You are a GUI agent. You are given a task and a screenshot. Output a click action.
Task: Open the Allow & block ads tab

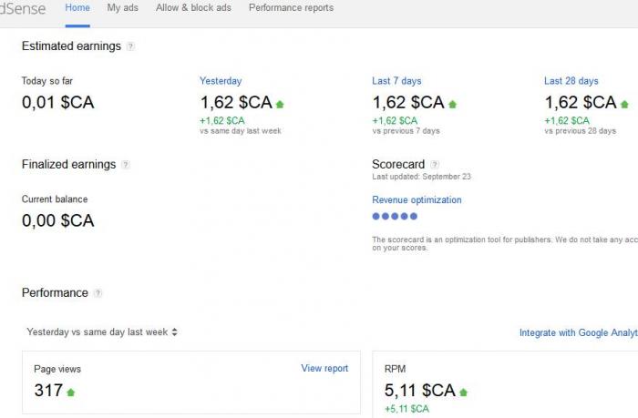pos(193,7)
